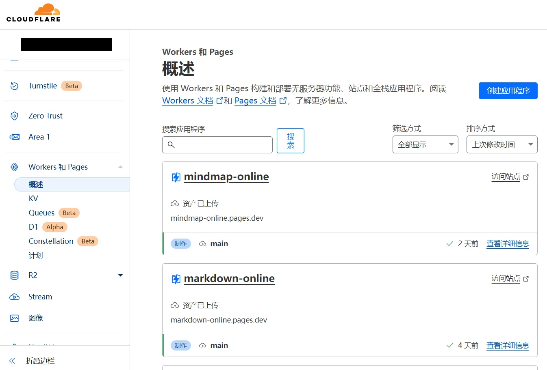
Task: Click branch cloud icon in markdown-online row
Action: [202, 346]
